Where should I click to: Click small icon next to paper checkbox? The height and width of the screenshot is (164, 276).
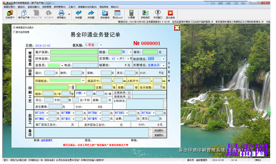(x=73, y=87)
